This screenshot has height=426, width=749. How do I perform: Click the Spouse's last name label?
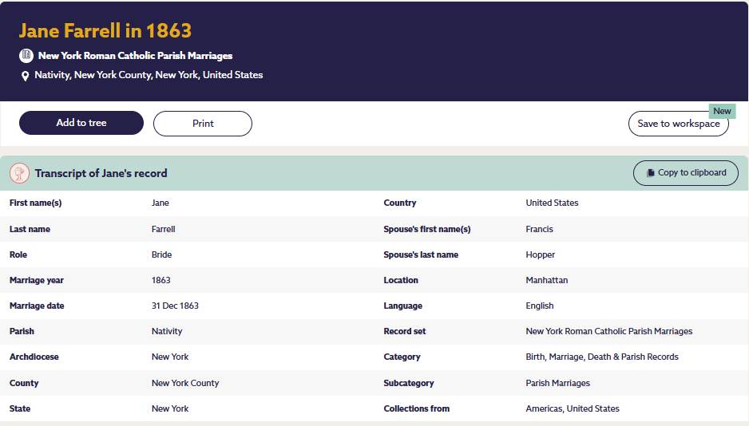(x=421, y=254)
